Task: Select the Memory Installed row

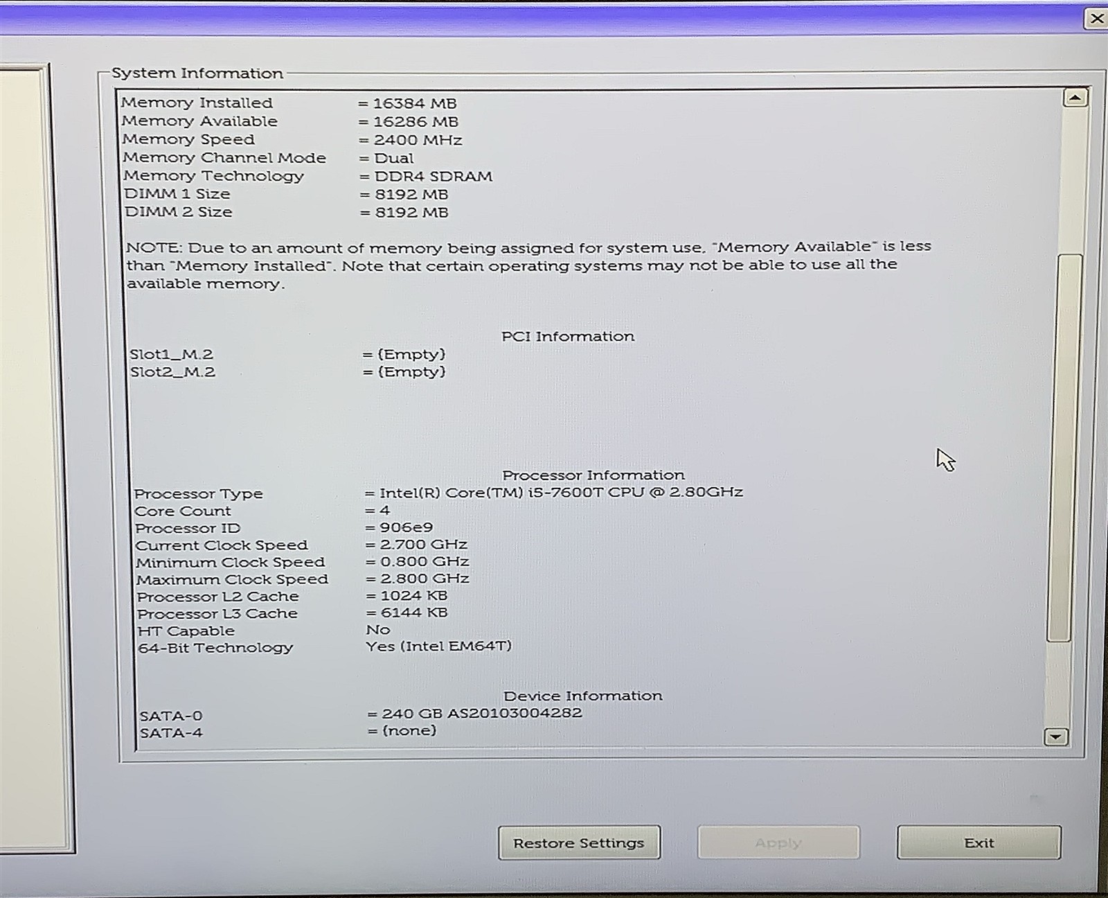Action: [197, 103]
